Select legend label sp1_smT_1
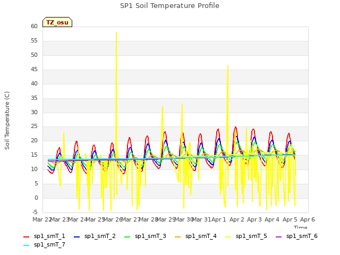The height and width of the screenshot is (255, 340). tap(49, 236)
